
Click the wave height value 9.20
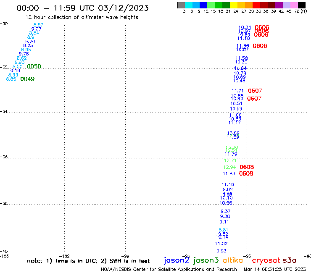30,42
